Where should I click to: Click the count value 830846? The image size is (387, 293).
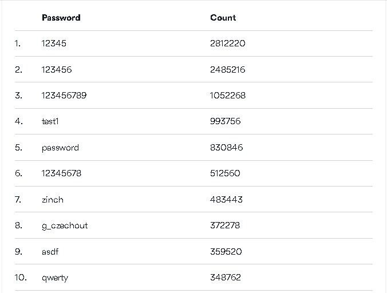click(226, 148)
